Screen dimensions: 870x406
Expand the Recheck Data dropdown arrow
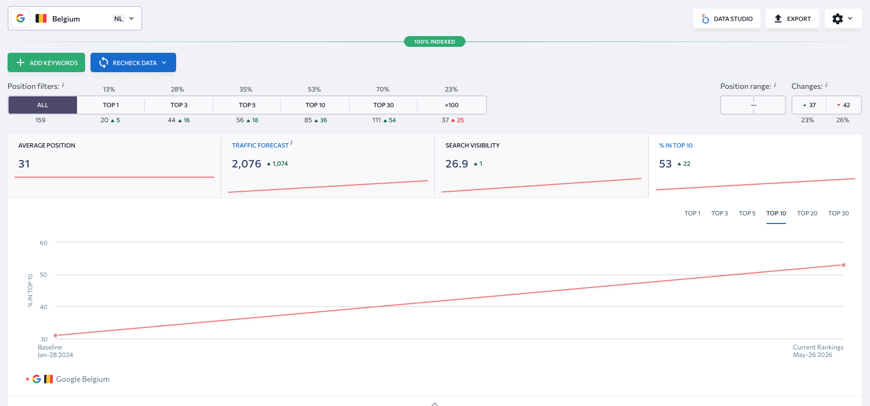click(x=164, y=62)
